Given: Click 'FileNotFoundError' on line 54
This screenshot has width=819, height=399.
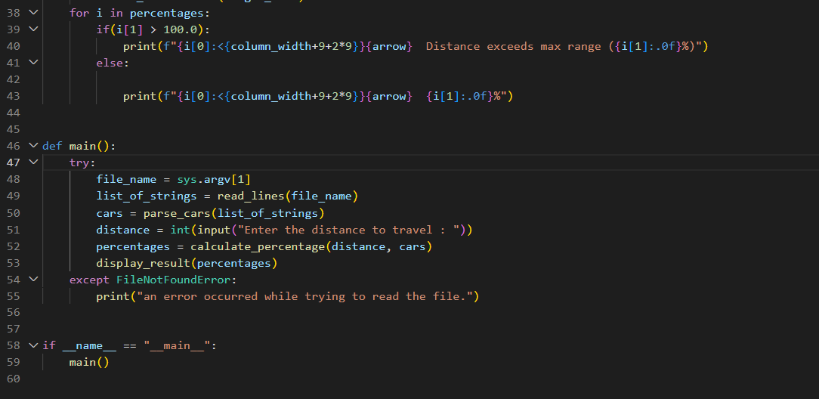Looking at the screenshot, I should click(x=174, y=280).
